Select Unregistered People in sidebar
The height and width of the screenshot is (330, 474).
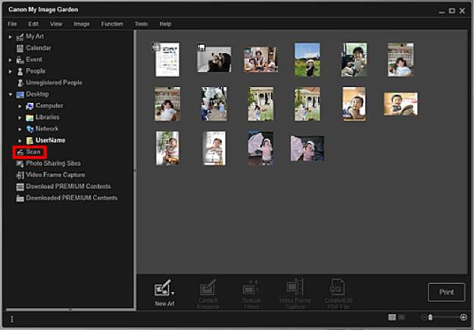(53, 82)
